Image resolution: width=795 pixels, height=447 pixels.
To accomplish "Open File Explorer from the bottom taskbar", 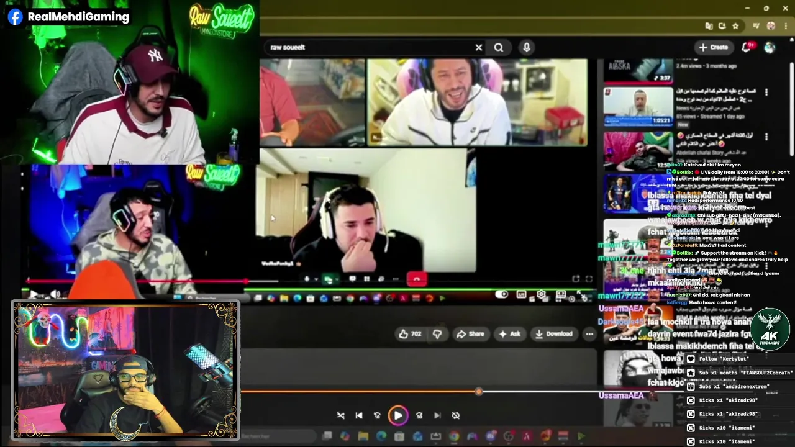I will click(x=363, y=436).
